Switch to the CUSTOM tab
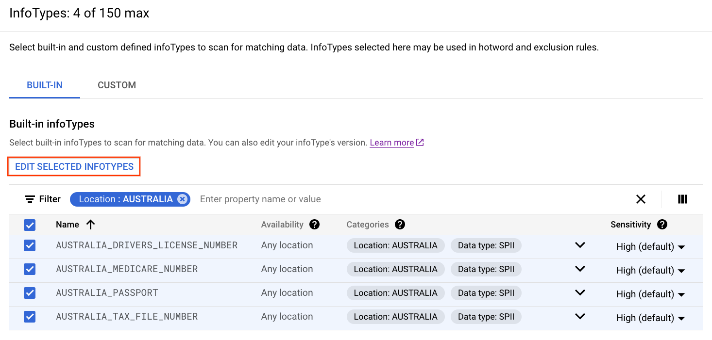The height and width of the screenshot is (340, 712). [117, 85]
